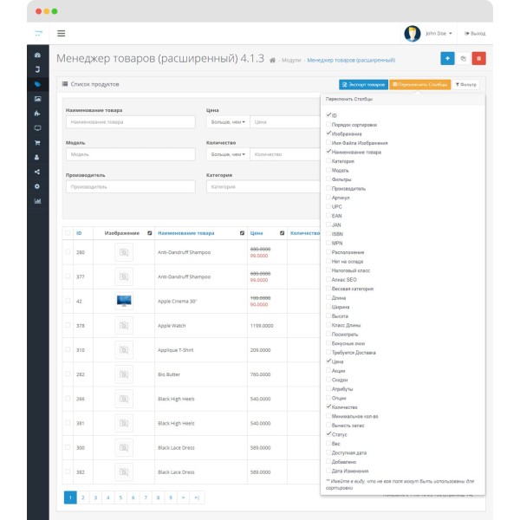Open John Doe user dropdown

439,34
